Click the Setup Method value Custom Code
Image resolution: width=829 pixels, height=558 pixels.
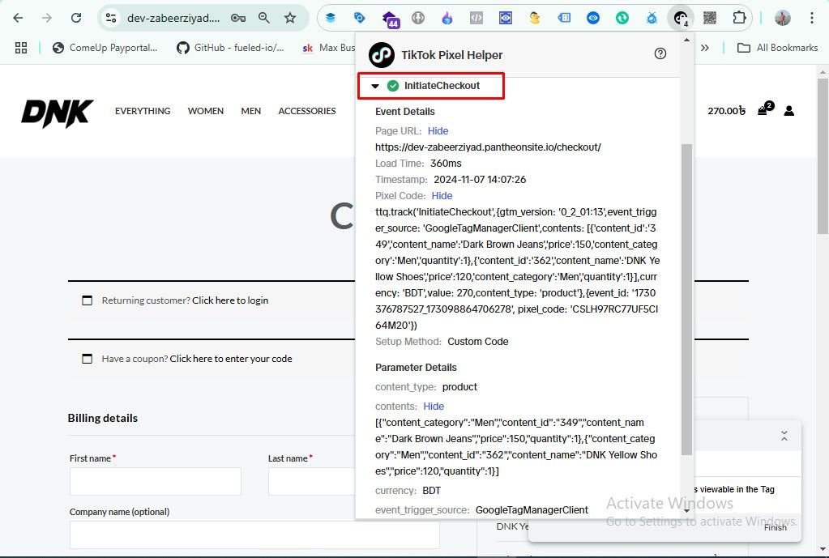(478, 342)
